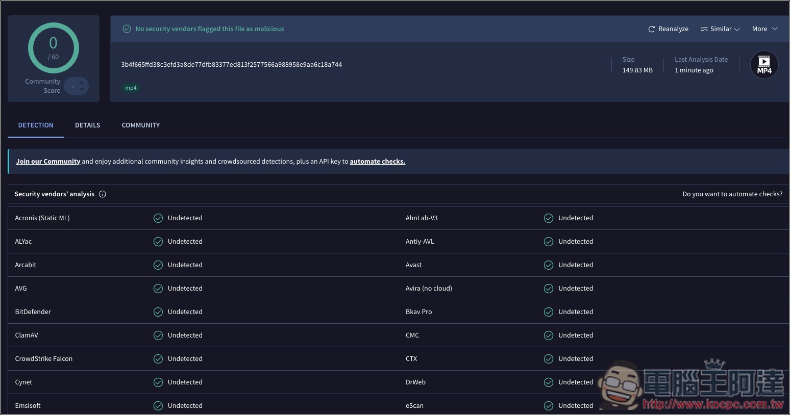Click the "1 minute ago" analysis date
This screenshot has width=790, height=415.
point(694,70)
